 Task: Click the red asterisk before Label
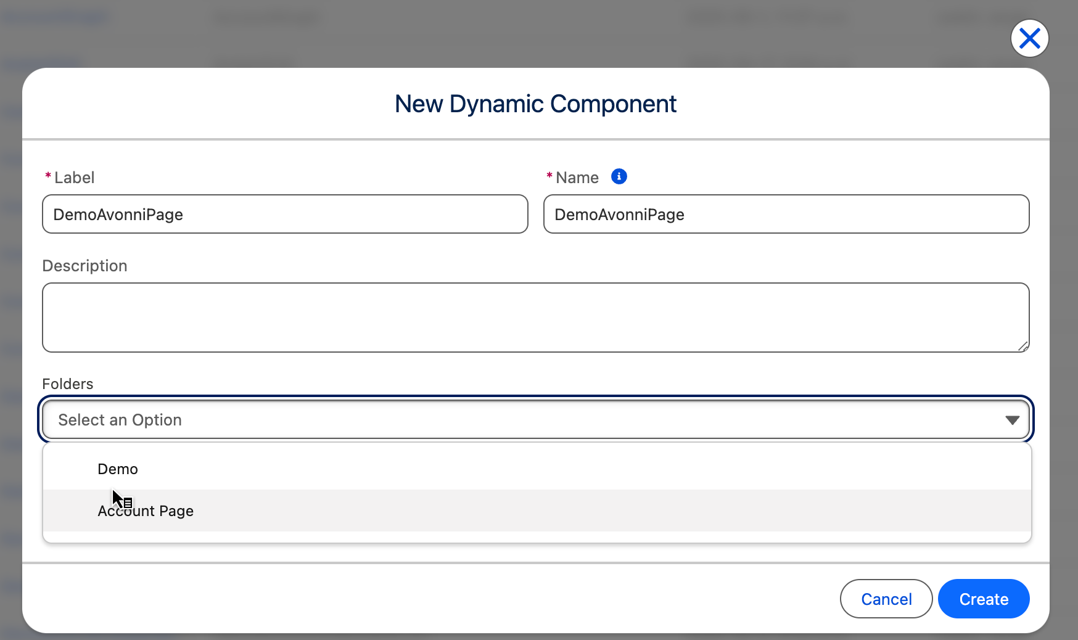click(x=47, y=177)
